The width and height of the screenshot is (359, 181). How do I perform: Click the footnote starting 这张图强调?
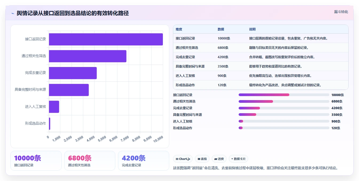pyautogui.click(x=256, y=168)
